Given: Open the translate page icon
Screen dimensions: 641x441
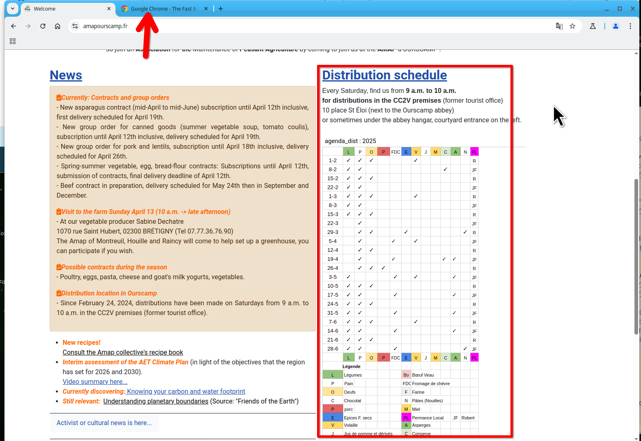Looking at the screenshot, I should [559, 26].
